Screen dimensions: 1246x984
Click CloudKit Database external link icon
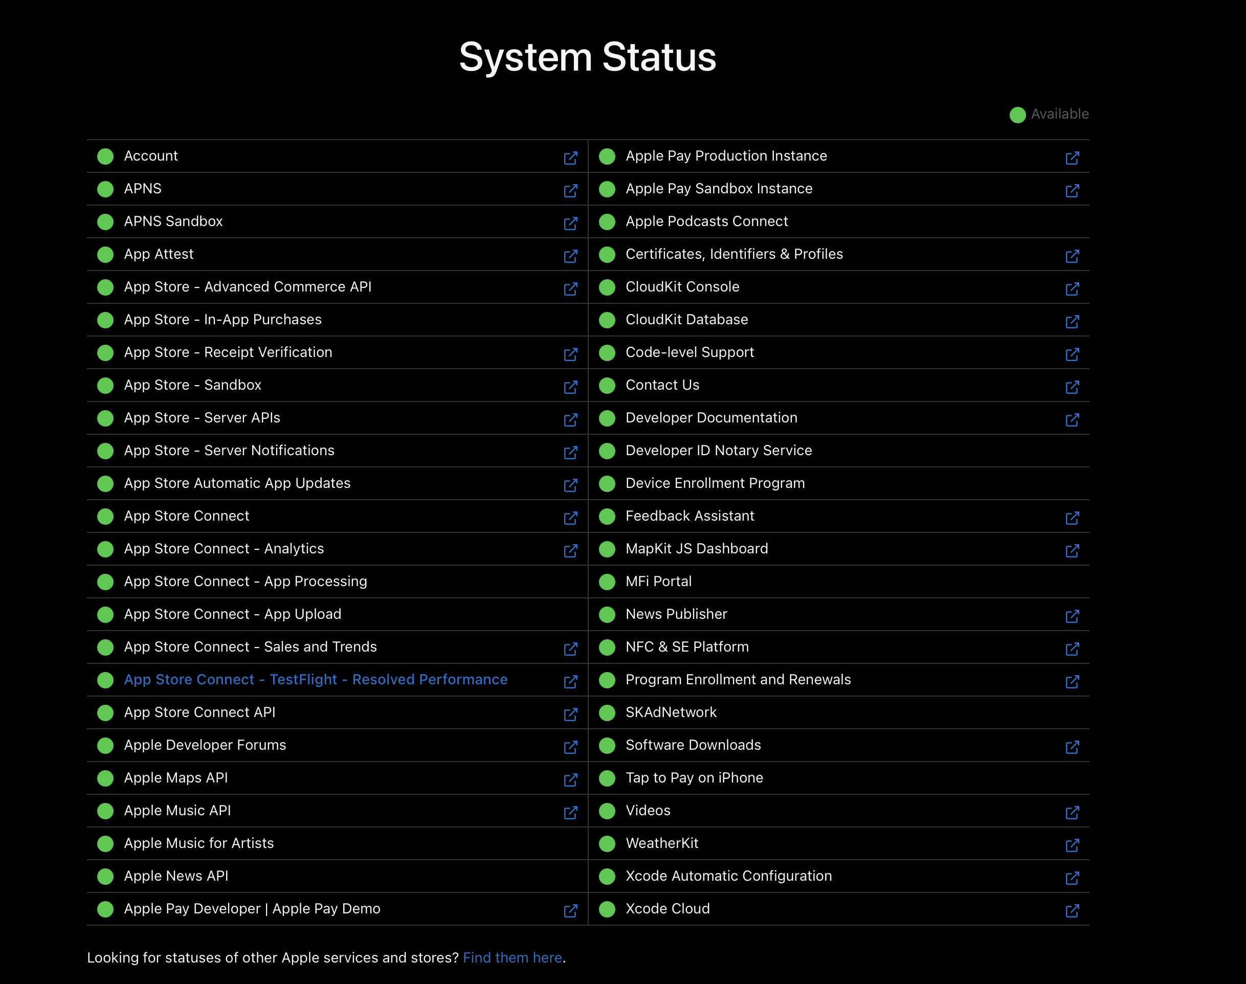click(x=1072, y=322)
